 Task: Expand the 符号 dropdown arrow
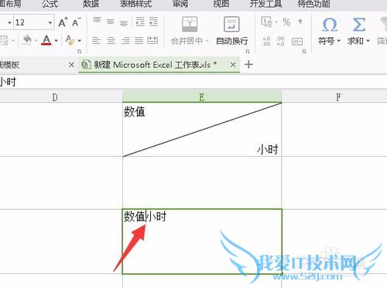point(338,41)
